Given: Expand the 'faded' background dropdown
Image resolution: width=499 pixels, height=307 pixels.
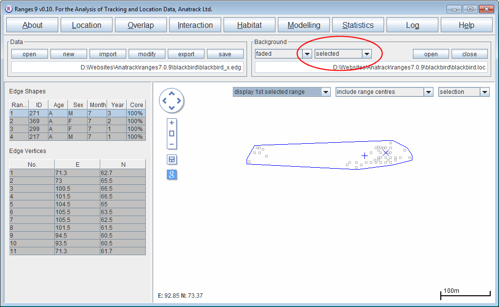Looking at the screenshot, I should (x=307, y=54).
